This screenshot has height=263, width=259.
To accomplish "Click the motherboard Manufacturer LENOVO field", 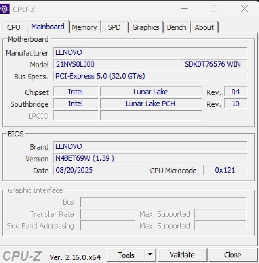I will (150, 52).
